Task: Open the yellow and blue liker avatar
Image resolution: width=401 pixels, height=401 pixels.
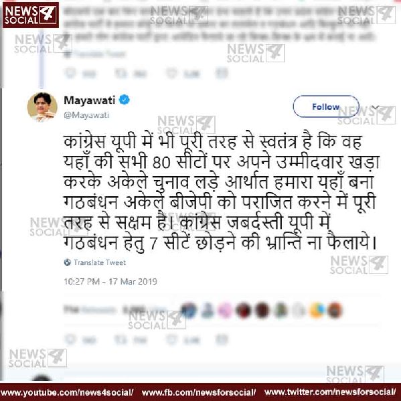Action: (317, 310)
